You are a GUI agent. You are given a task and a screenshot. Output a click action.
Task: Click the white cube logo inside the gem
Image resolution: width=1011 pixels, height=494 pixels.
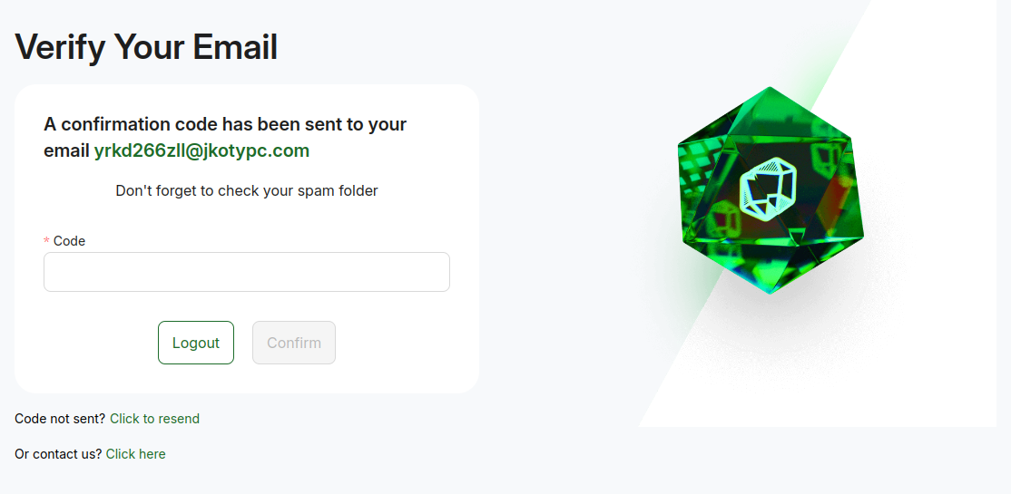(767, 187)
